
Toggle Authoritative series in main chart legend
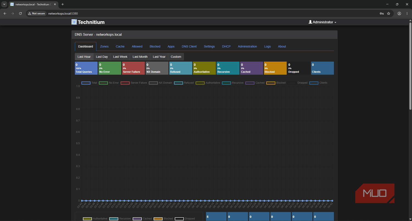pos(208,83)
